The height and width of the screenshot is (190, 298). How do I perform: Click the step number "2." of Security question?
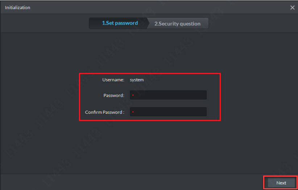tap(157, 23)
